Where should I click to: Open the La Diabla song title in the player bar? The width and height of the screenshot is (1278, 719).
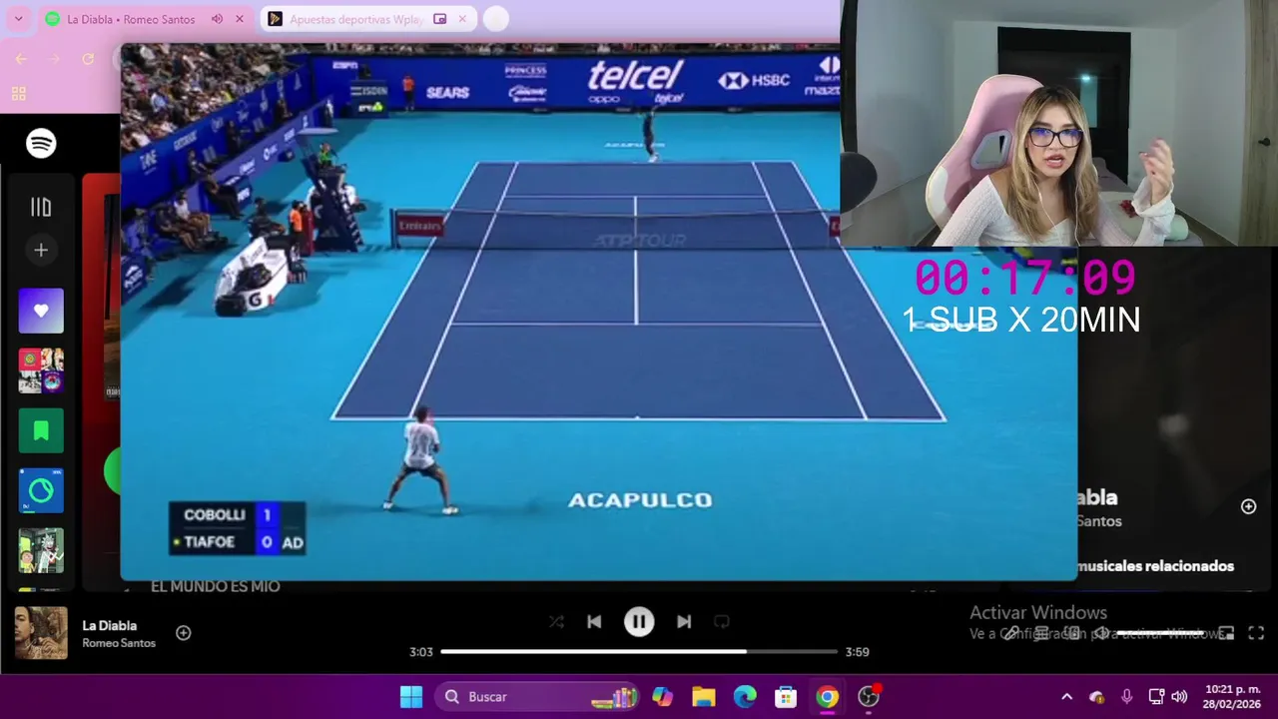110,626
